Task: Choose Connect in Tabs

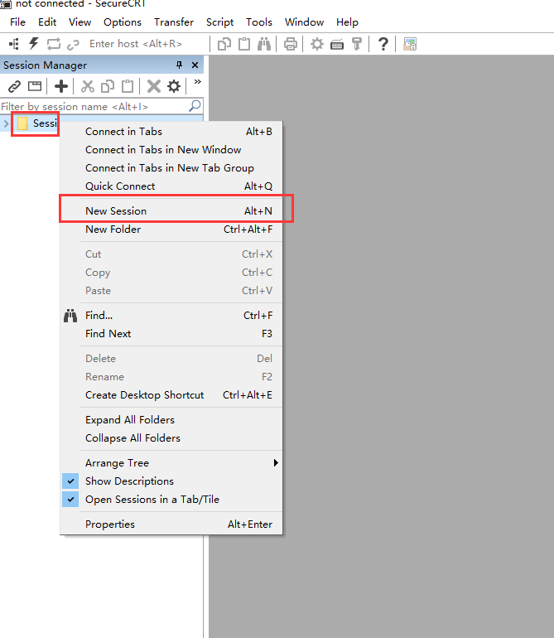Action: 171,132
